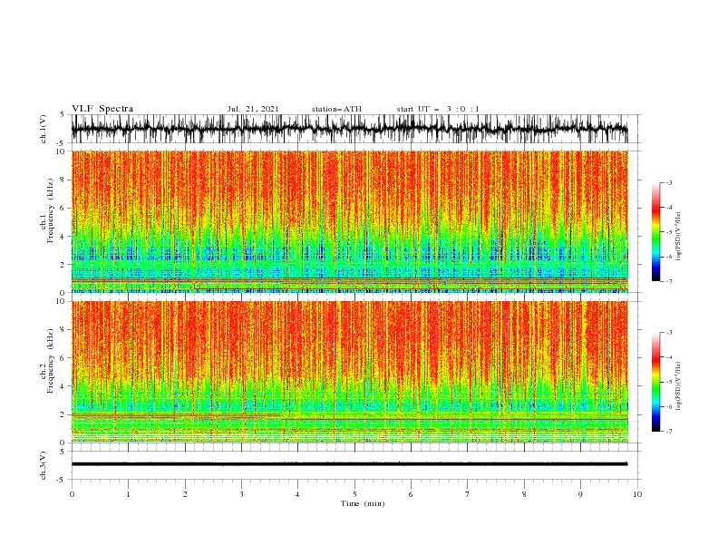Click the "6" kHz tick on ch.1 spectrogram
Viewport: 718px width, 555px height.
click(63, 208)
